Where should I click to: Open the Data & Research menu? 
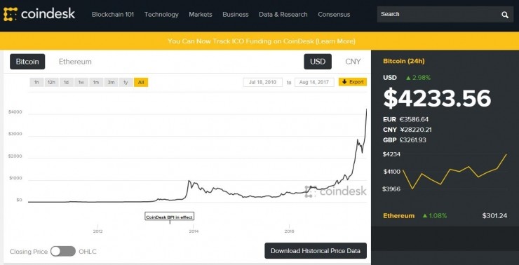point(283,15)
